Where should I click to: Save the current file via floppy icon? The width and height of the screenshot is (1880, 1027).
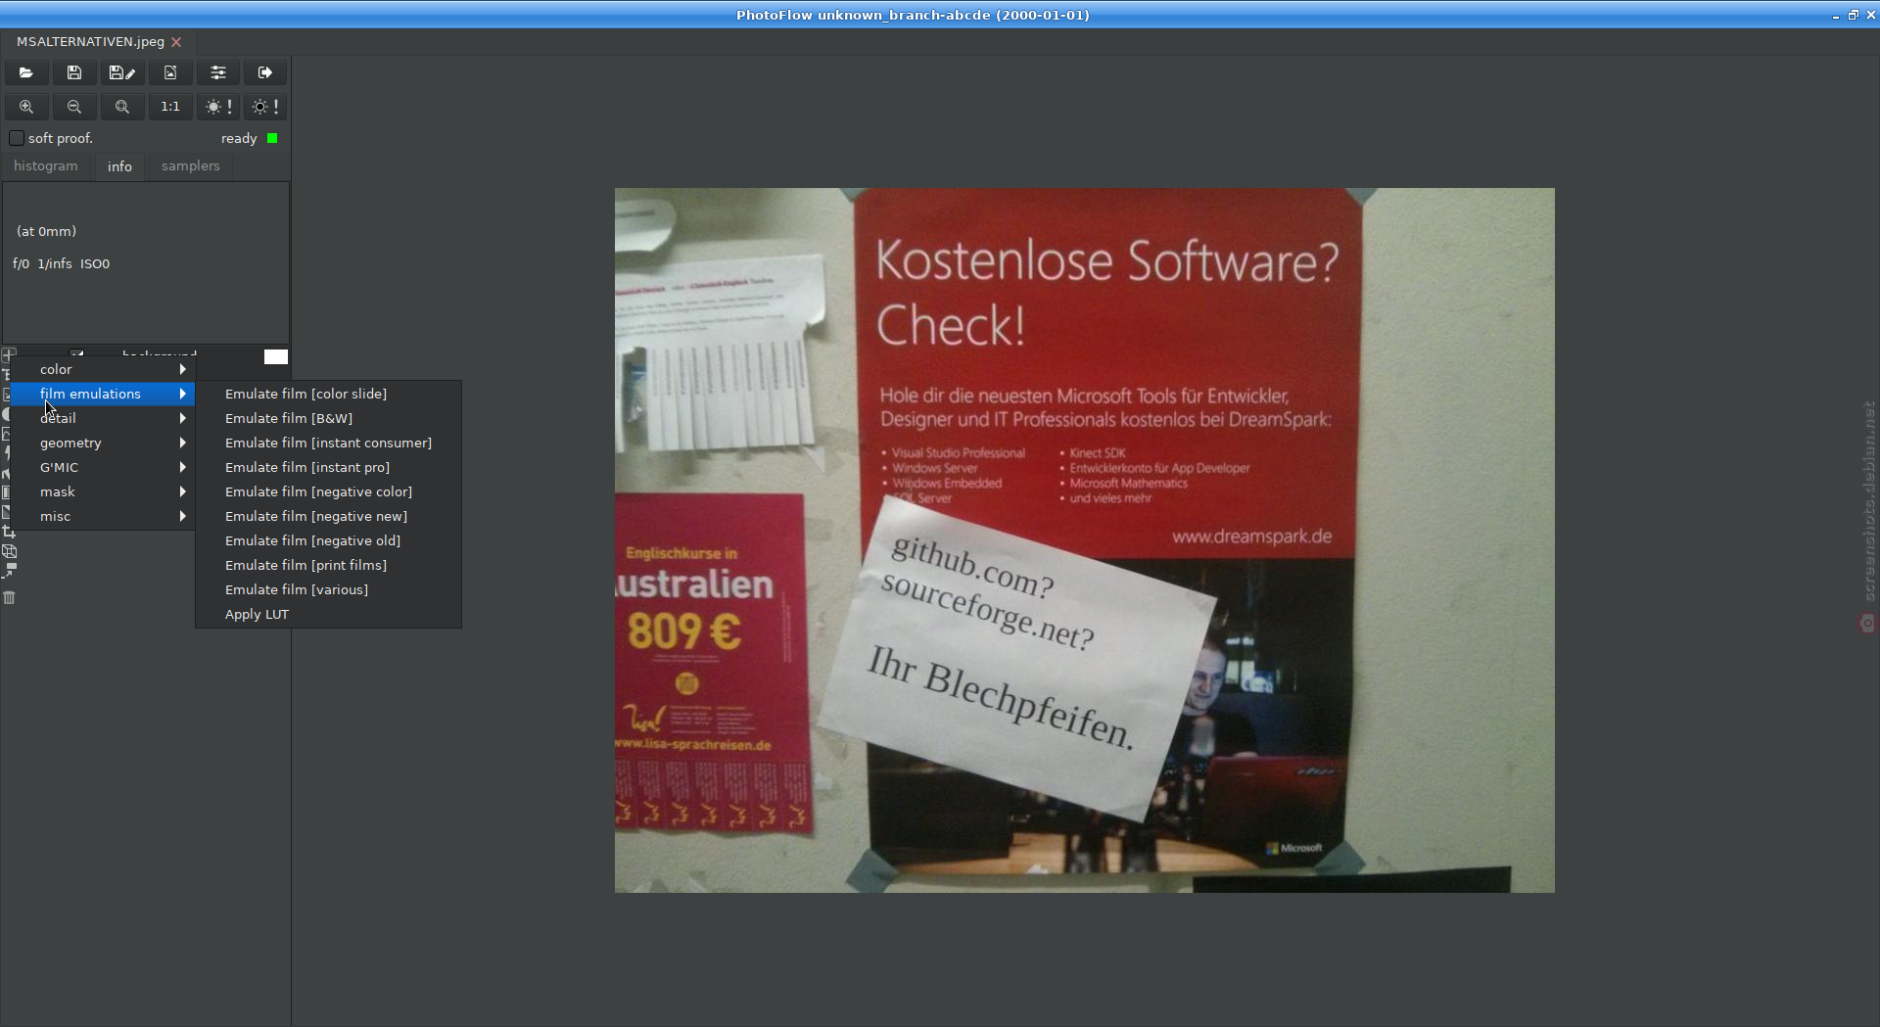[x=74, y=72]
